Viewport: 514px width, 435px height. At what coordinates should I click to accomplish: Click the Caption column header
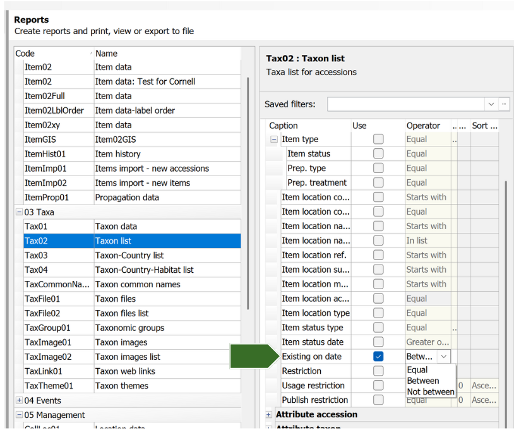coord(308,126)
